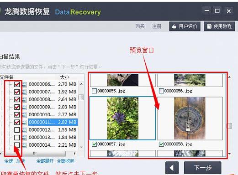Maximize the Data Recovery window
This screenshot has height=175, width=238.
point(217,11)
